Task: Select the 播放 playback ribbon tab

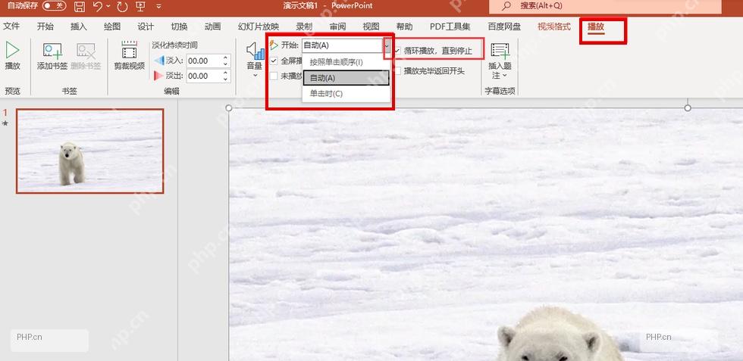Action: [596, 27]
